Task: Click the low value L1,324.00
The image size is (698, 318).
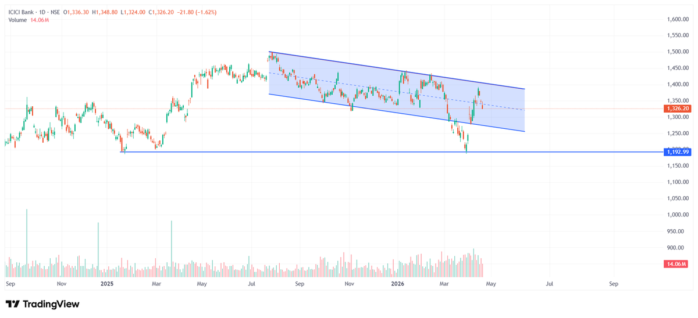Action: [x=133, y=12]
